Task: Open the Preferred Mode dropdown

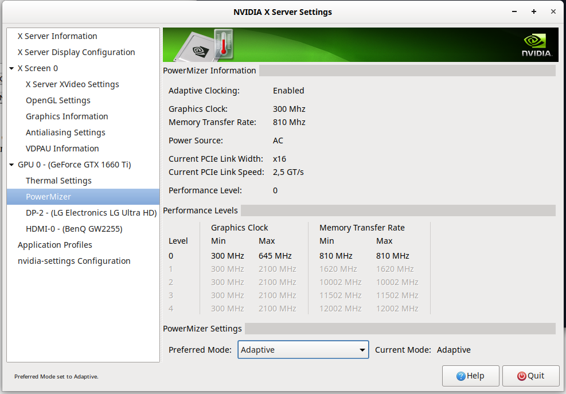Action: 303,350
